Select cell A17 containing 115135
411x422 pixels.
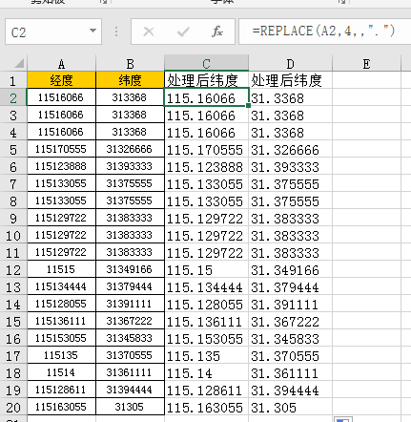[x=61, y=355]
